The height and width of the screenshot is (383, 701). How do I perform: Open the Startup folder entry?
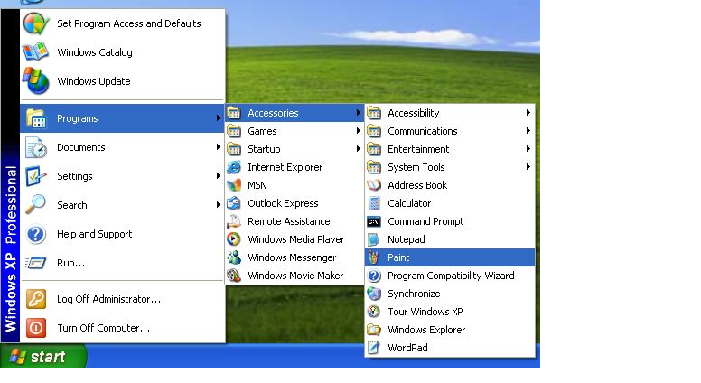(294, 149)
